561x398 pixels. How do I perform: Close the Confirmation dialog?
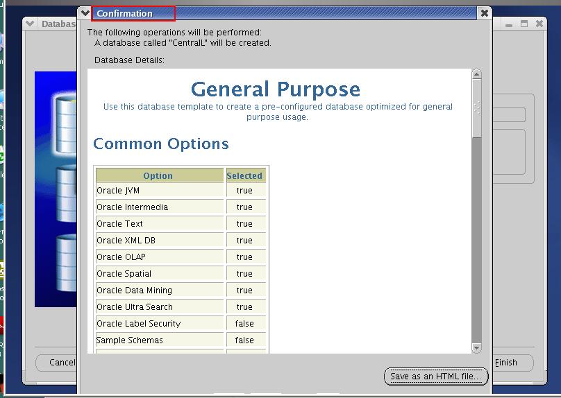(484, 13)
